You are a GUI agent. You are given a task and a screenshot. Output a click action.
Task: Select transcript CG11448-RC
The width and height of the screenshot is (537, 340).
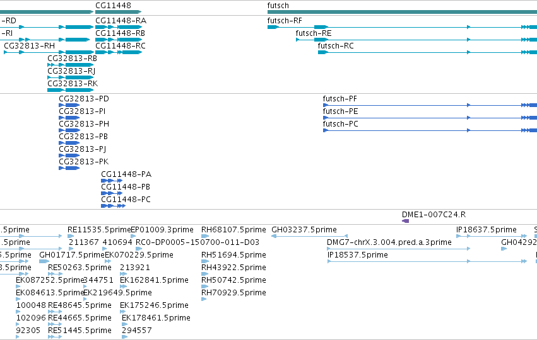click(x=120, y=46)
